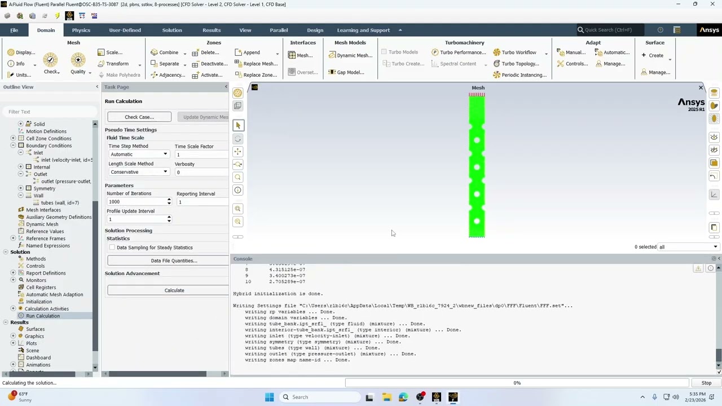Run the mesh Check tool

51,64
